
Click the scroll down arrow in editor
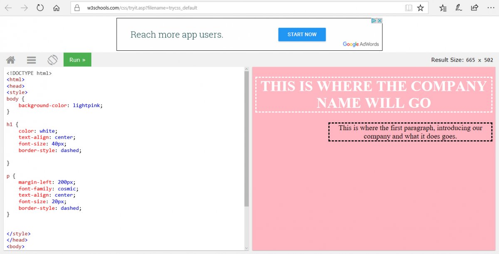click(247, 248)
